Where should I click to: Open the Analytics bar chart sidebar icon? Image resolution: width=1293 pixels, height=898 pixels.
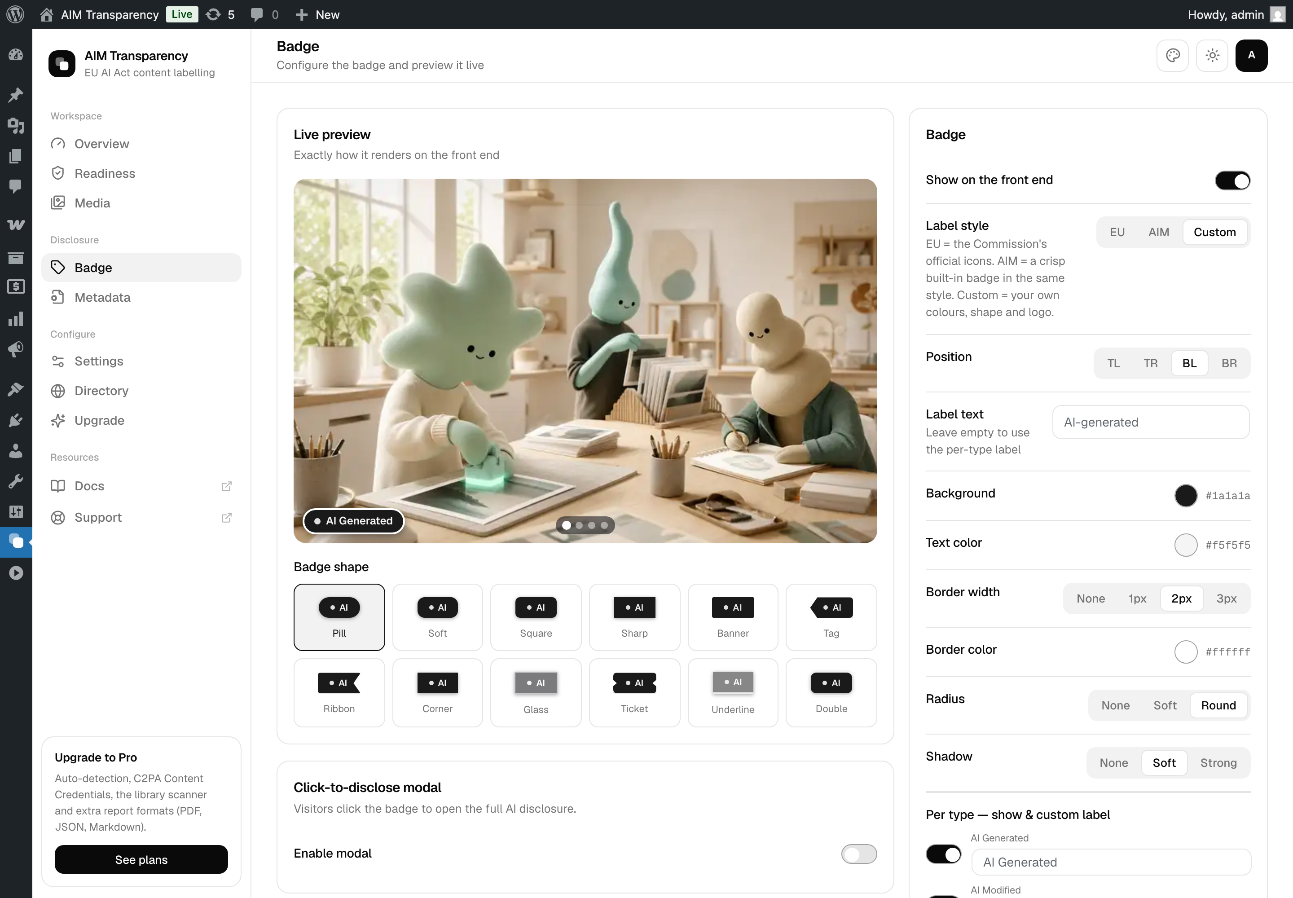(x=16, y=319)
